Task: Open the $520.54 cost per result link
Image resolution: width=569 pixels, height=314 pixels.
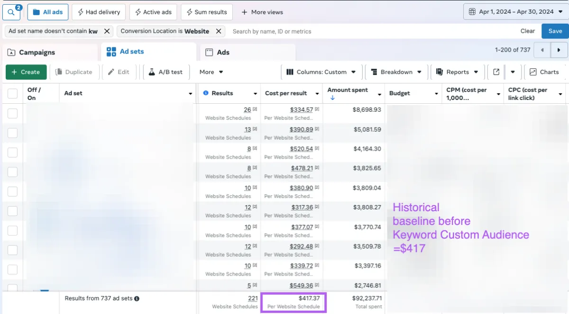Action: pyautogui.click(x=302, y=149)
